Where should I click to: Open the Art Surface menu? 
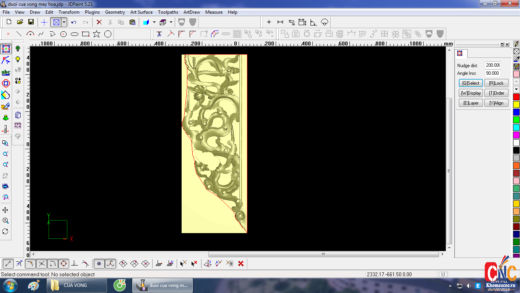141,12
